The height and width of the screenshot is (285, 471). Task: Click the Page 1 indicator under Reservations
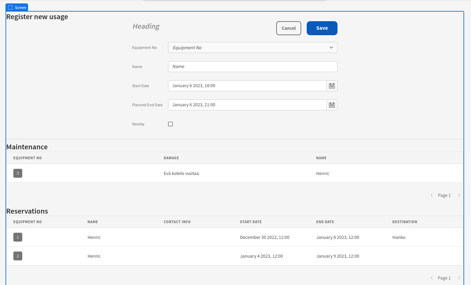(x=444, y=278)
